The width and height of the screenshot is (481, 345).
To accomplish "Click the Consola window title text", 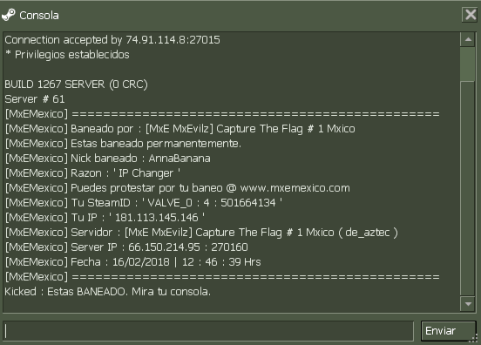I will pyautogui.click(x=39, y=16).
